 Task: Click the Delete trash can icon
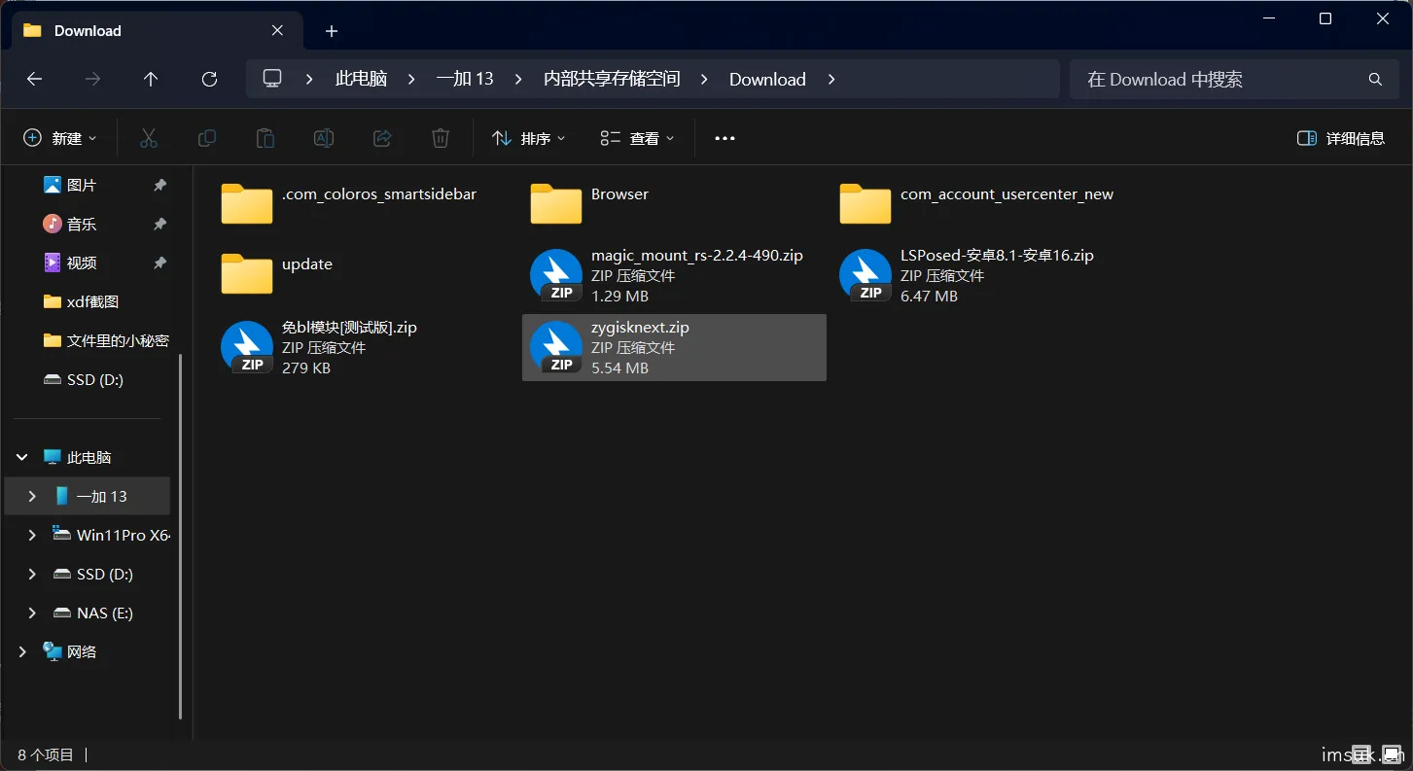[441, 138]
